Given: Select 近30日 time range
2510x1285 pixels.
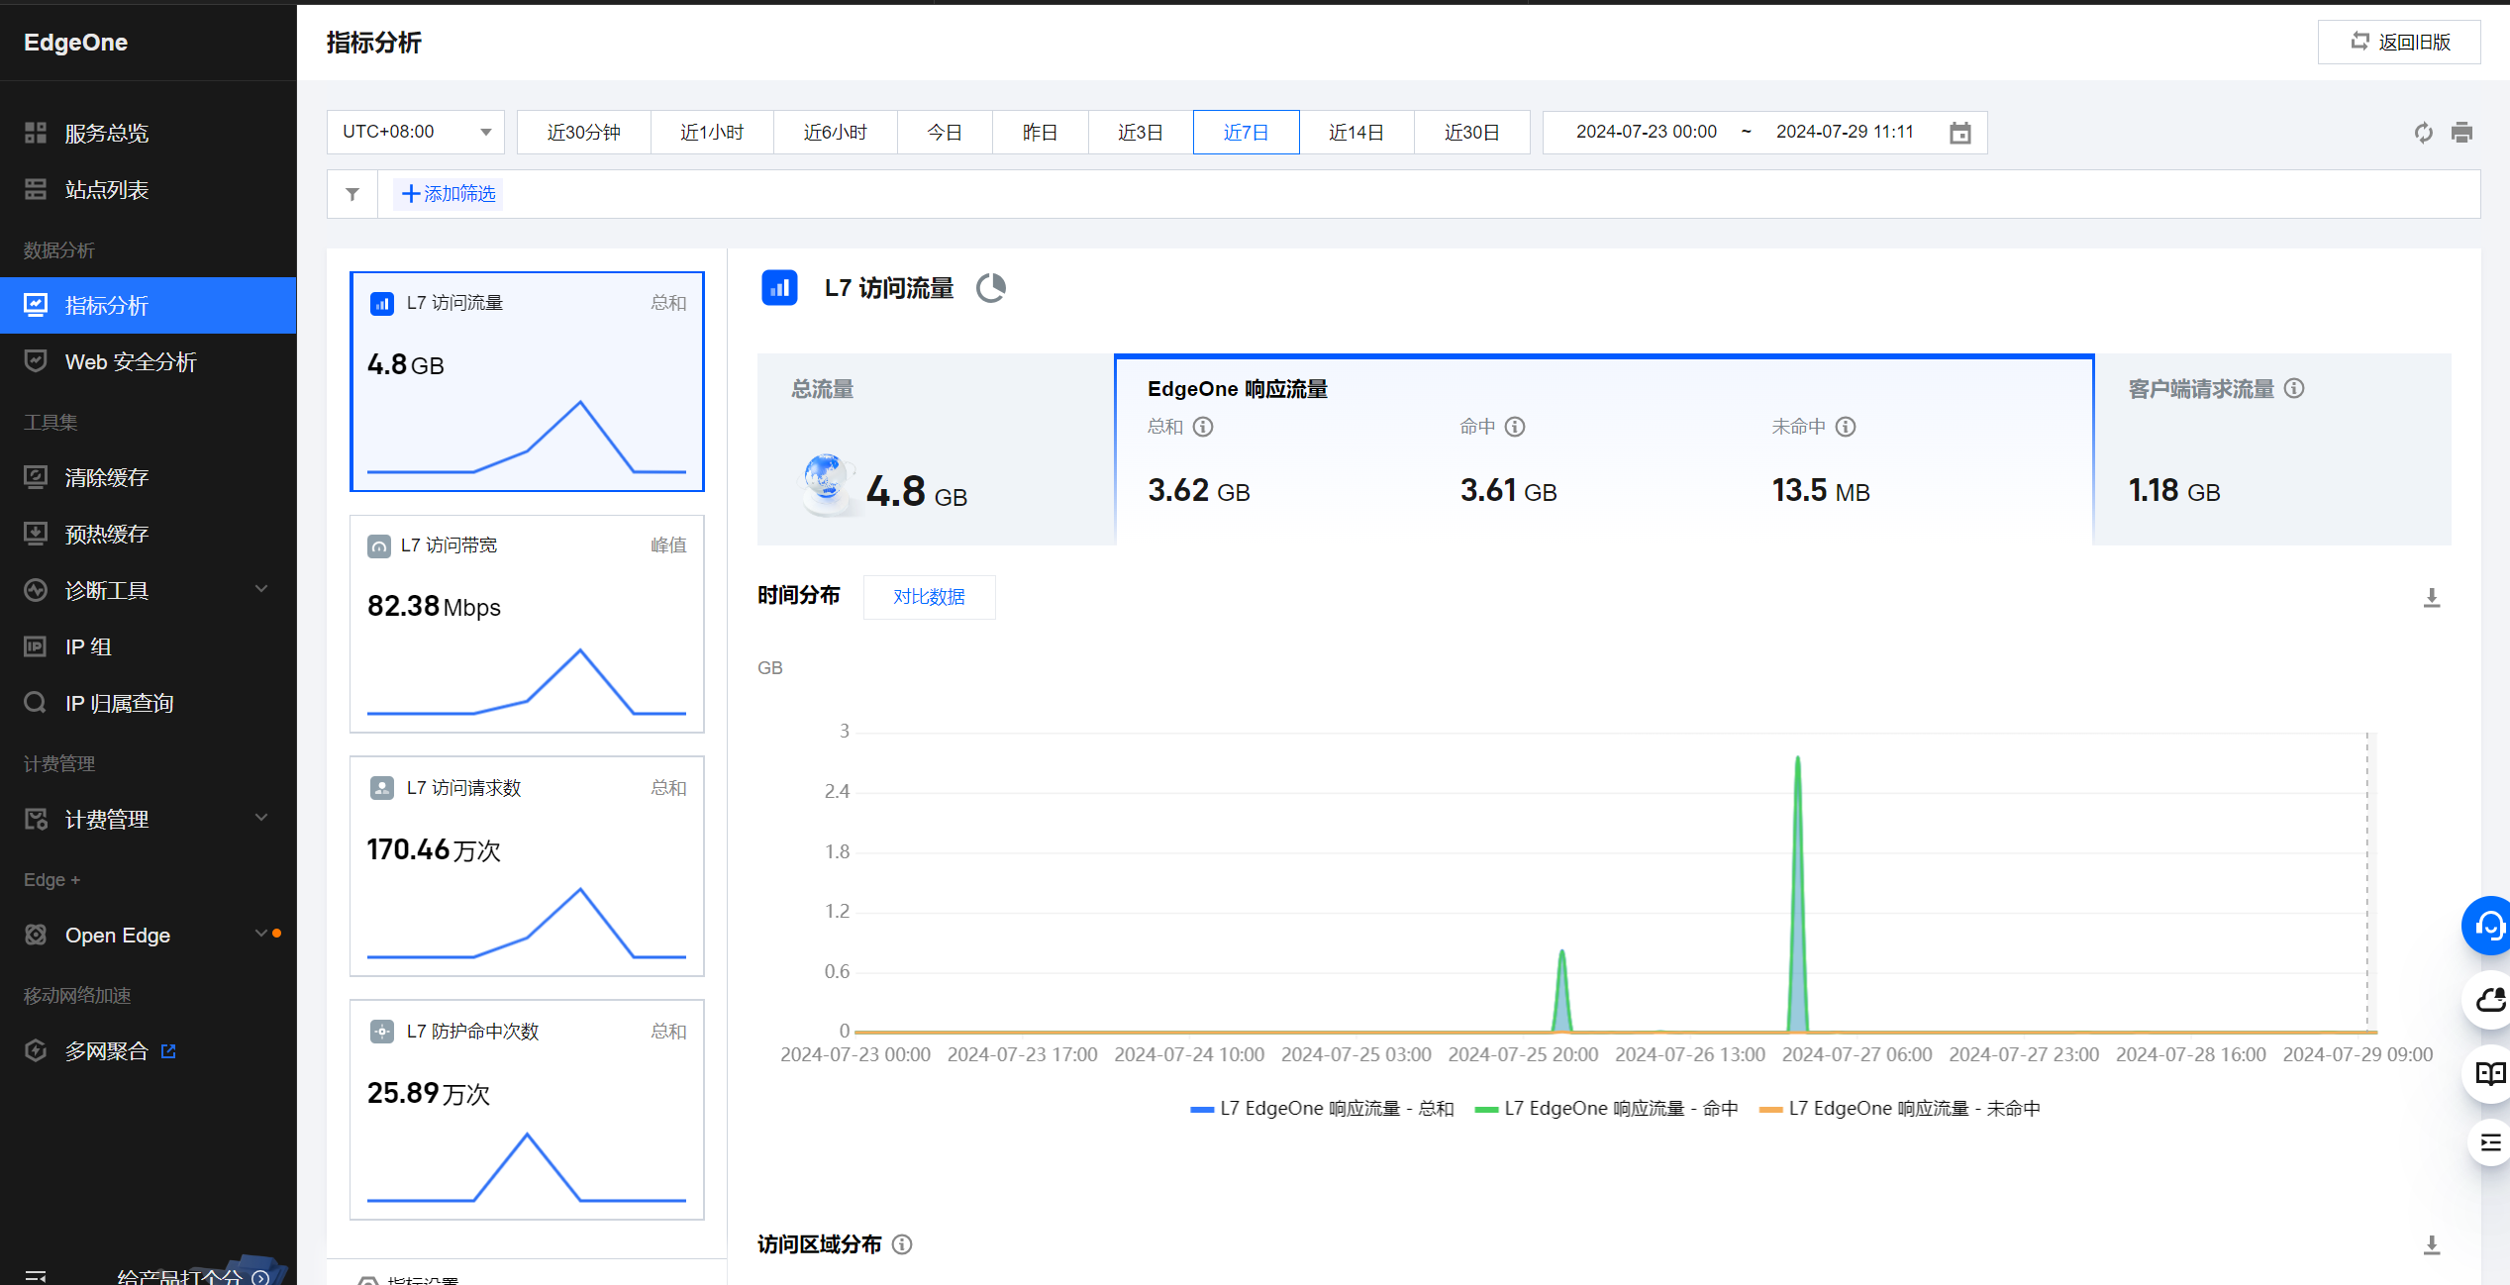Looking at the screenshot, I should (x=1471, y=132).
